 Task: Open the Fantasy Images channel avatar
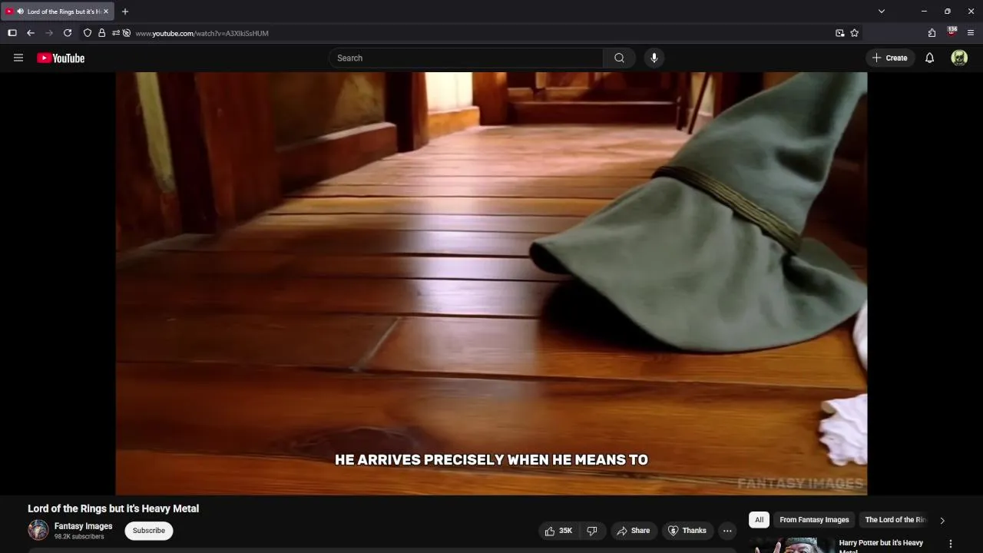[x=38, y=530]
